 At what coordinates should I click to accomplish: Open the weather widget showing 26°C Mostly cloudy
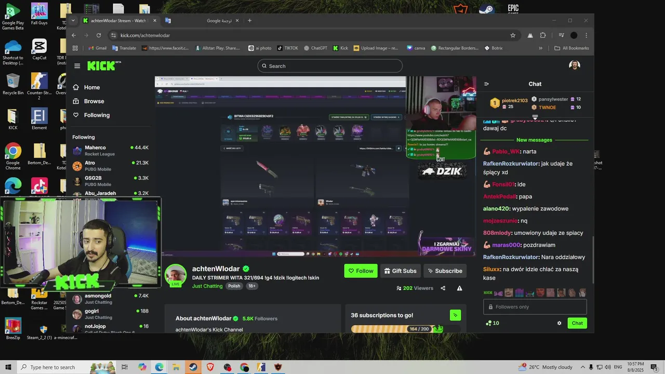pos(544,367)
